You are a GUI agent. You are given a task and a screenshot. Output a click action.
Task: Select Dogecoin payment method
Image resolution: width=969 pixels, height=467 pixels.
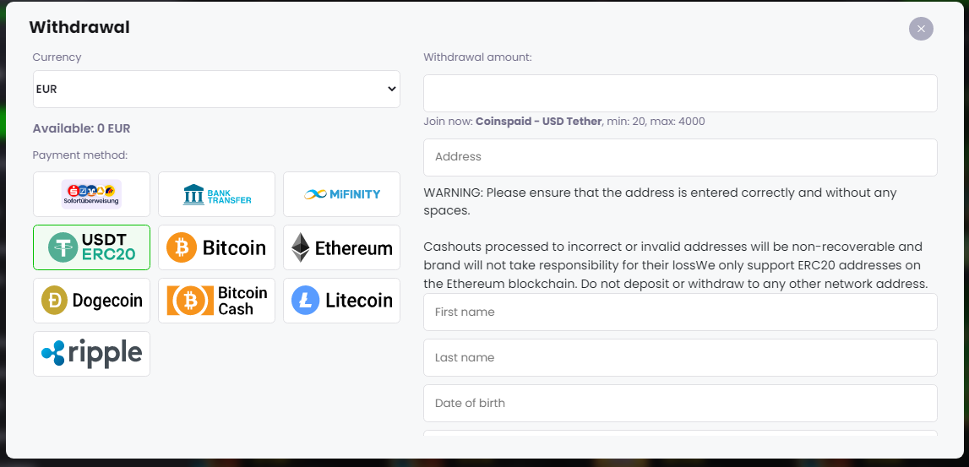tap(91, 301)
